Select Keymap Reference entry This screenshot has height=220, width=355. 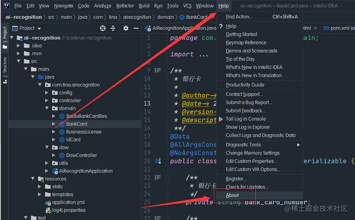(259, 43)
